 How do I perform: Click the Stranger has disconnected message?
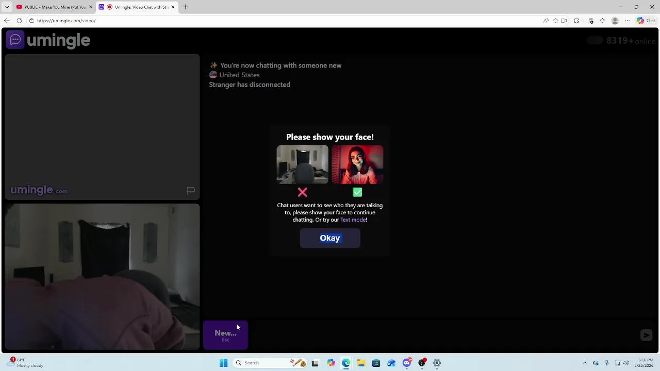click(x=250, y=85)
